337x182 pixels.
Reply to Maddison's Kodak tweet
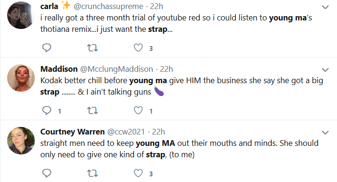point(47,110)
